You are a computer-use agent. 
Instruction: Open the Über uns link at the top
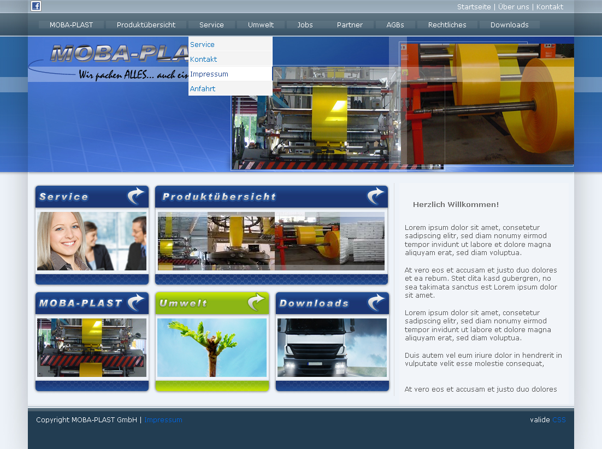coord(514,7)
